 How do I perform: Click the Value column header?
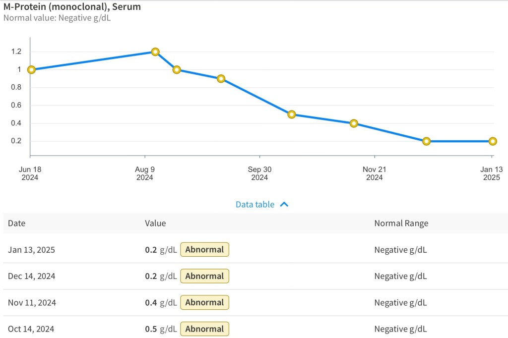tap(155, 223)
